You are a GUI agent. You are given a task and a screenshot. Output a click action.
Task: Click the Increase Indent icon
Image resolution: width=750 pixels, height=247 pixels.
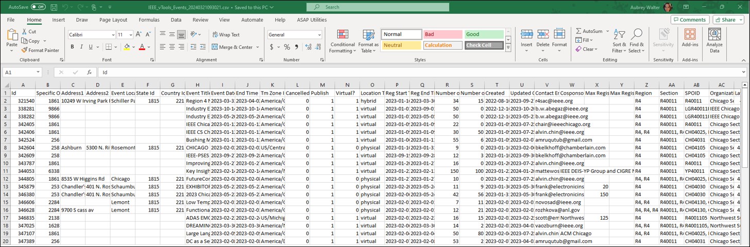(x=202, y=47)
